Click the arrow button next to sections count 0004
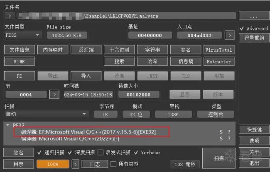The width and height of the screenshot is (270, 172). click(54, 94)
